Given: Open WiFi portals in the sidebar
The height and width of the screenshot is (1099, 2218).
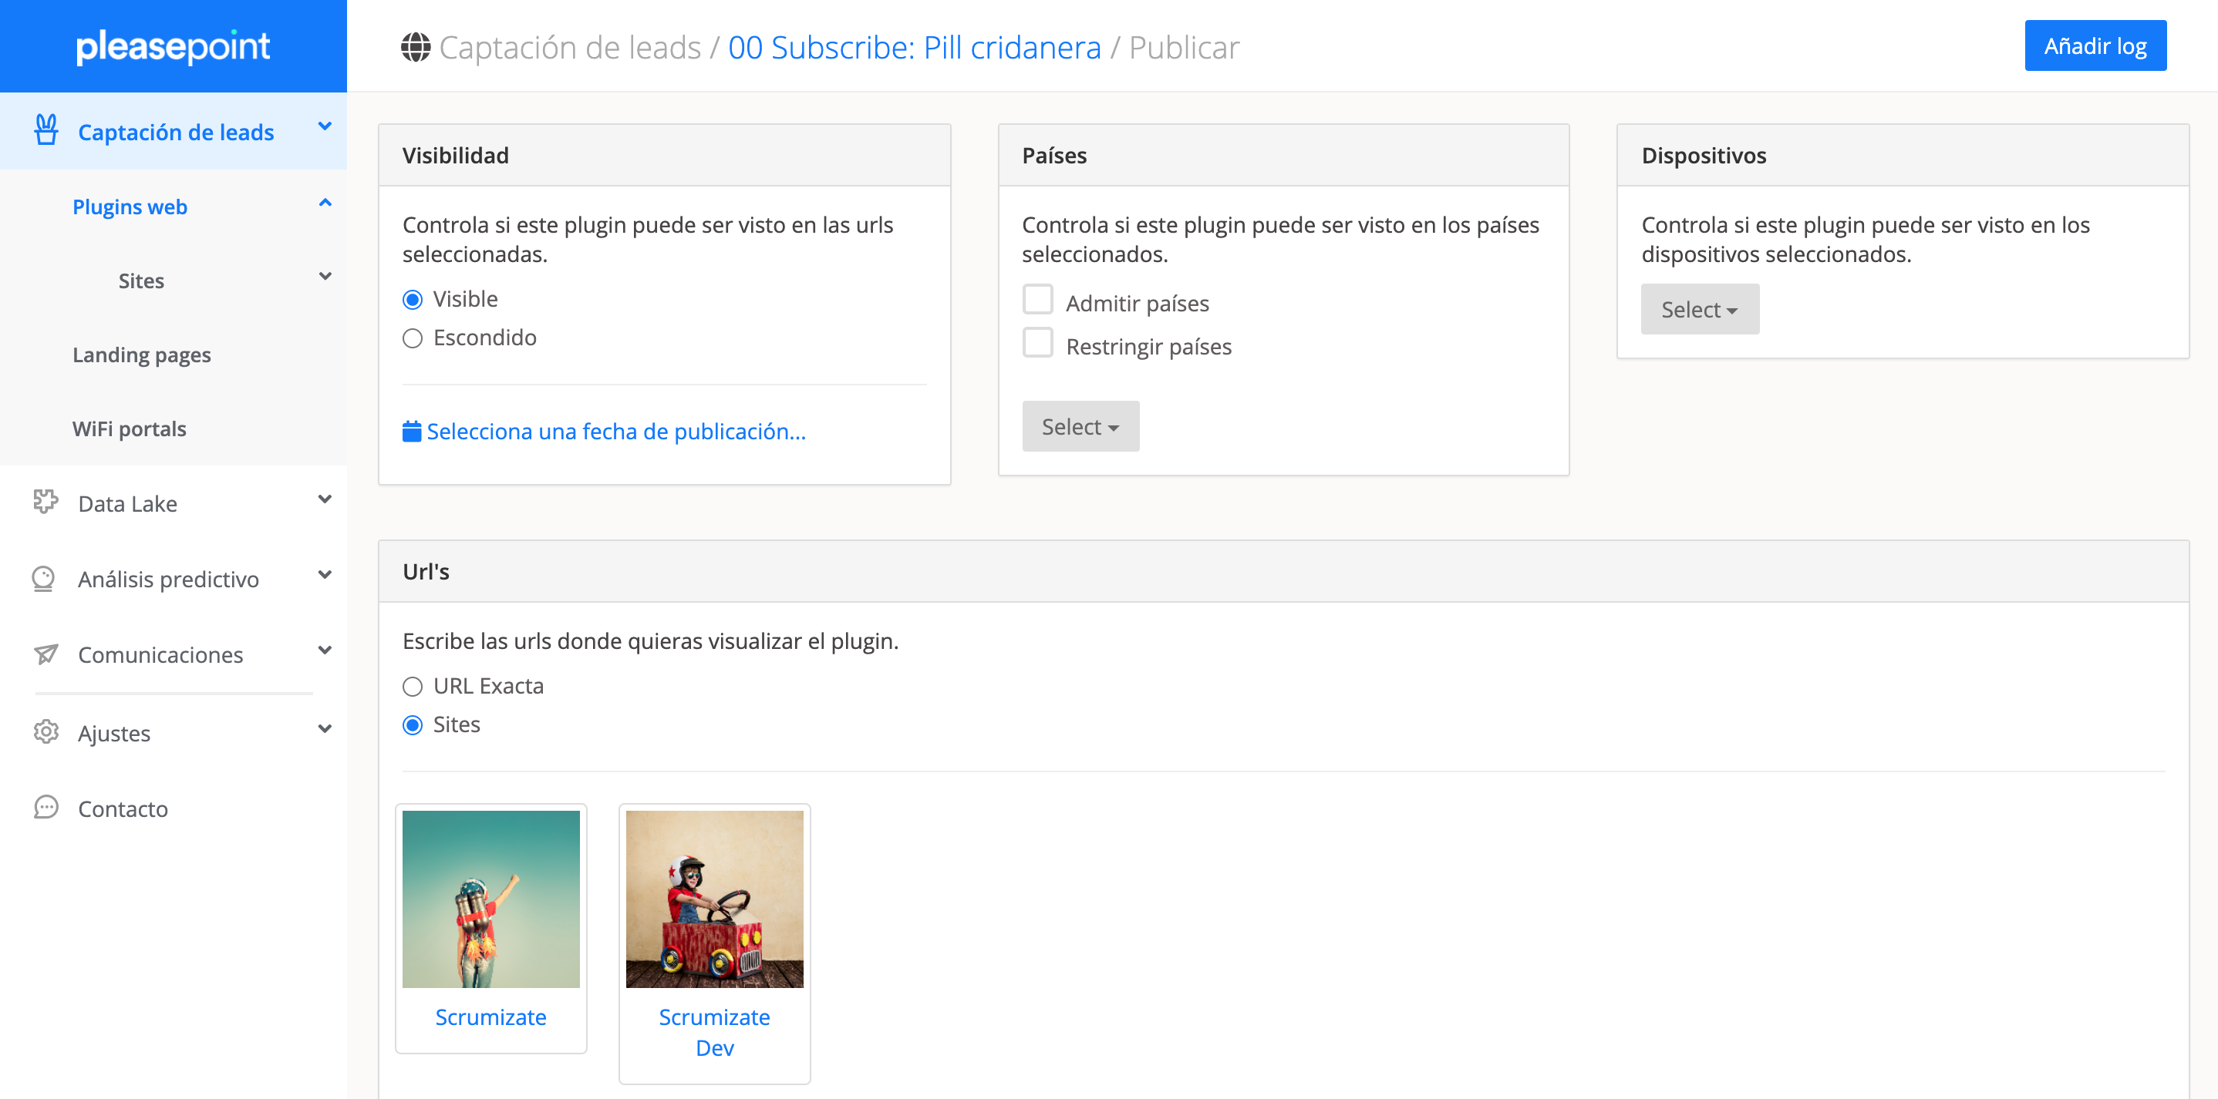Looking at the screenshot, I should point(129,429).
